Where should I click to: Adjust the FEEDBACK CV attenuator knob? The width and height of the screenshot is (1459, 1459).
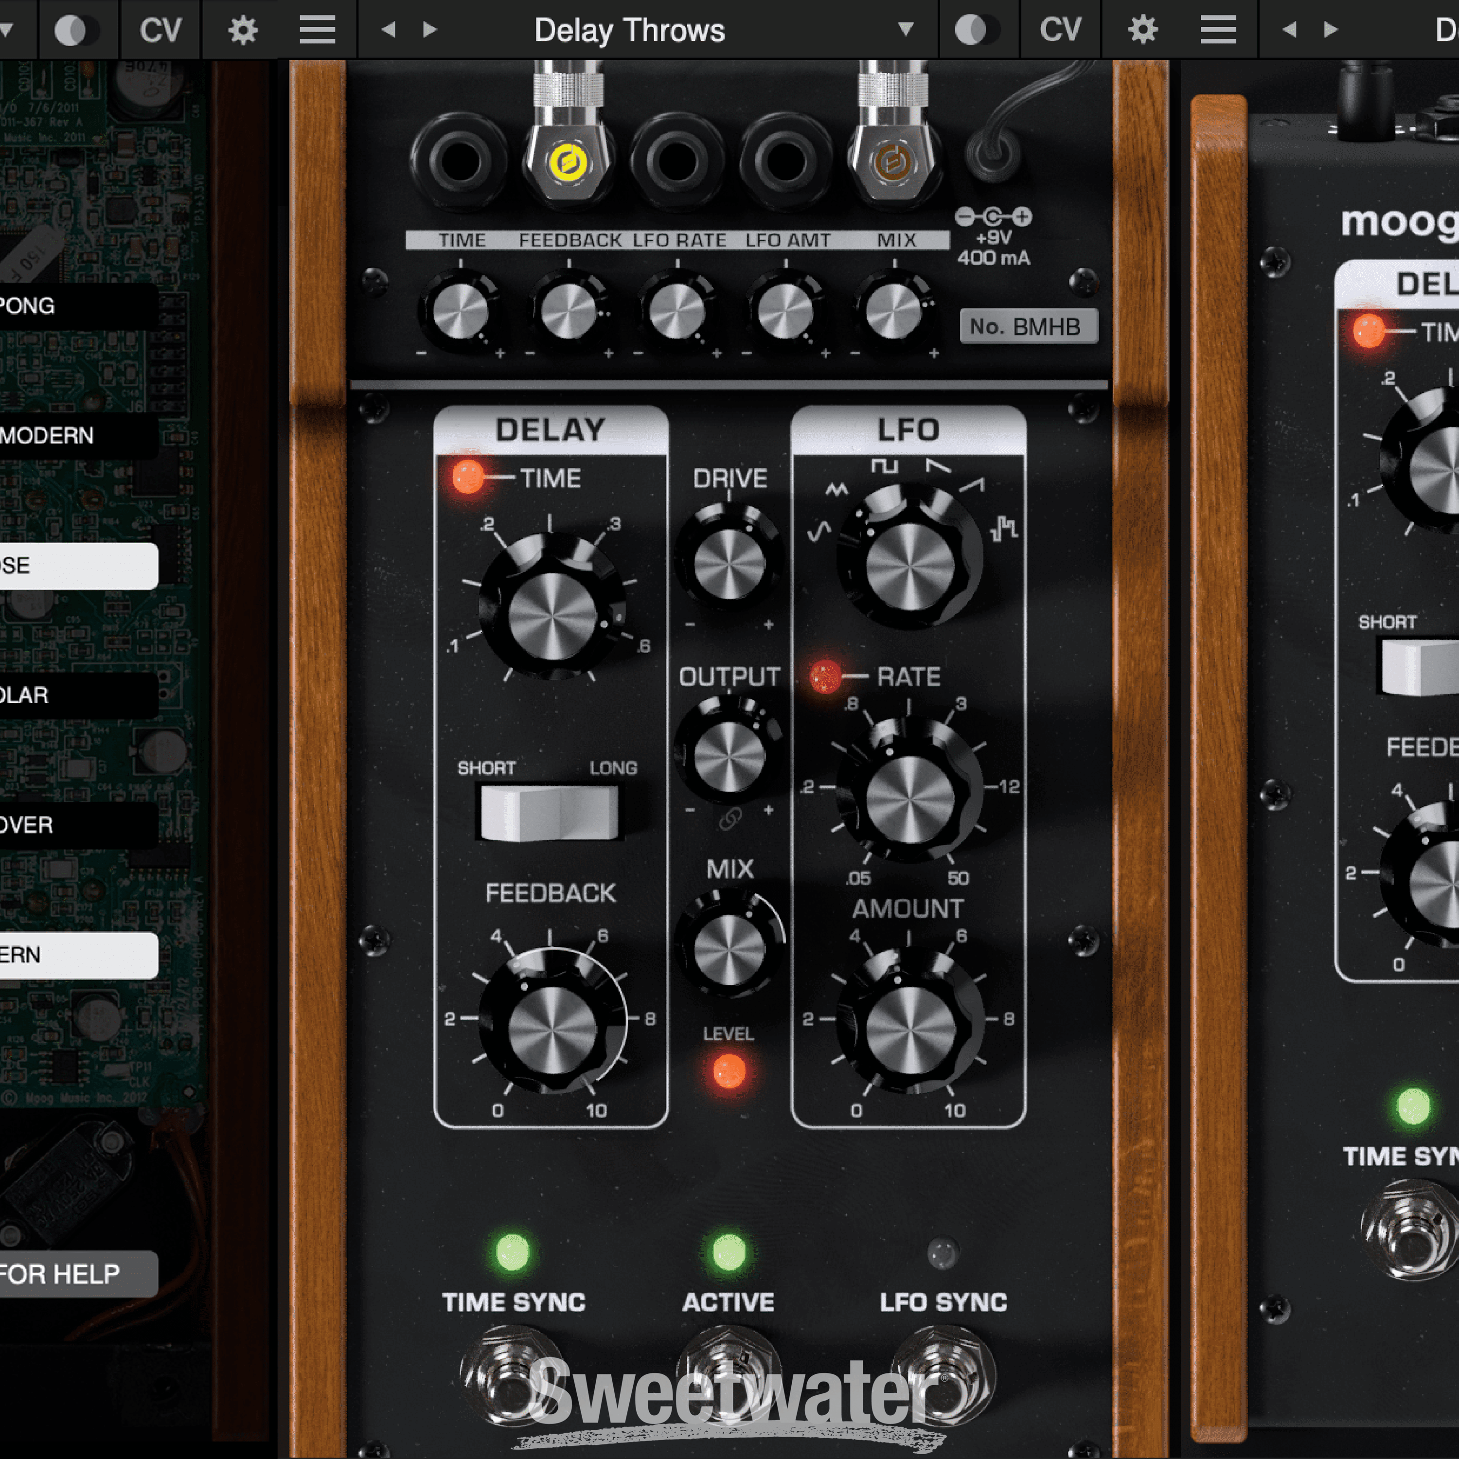[x=569, y=311]
